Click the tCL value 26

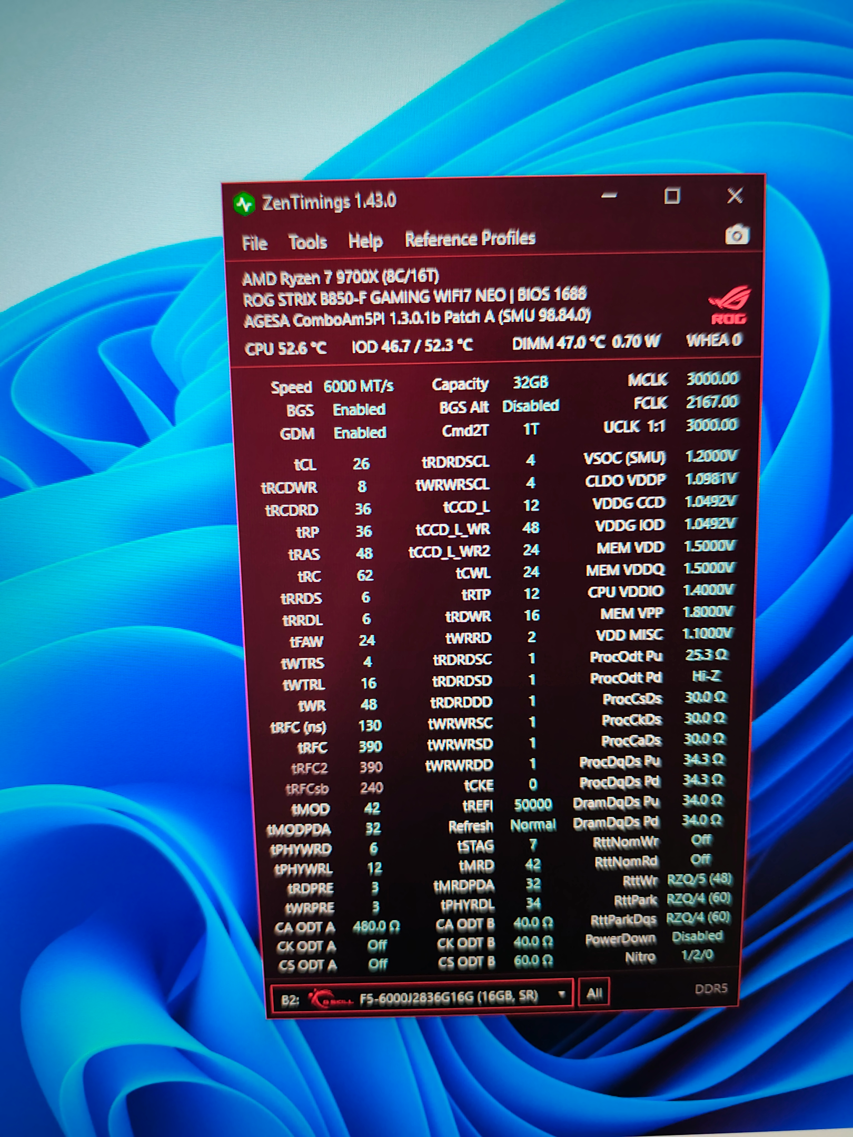coord(361,464)
